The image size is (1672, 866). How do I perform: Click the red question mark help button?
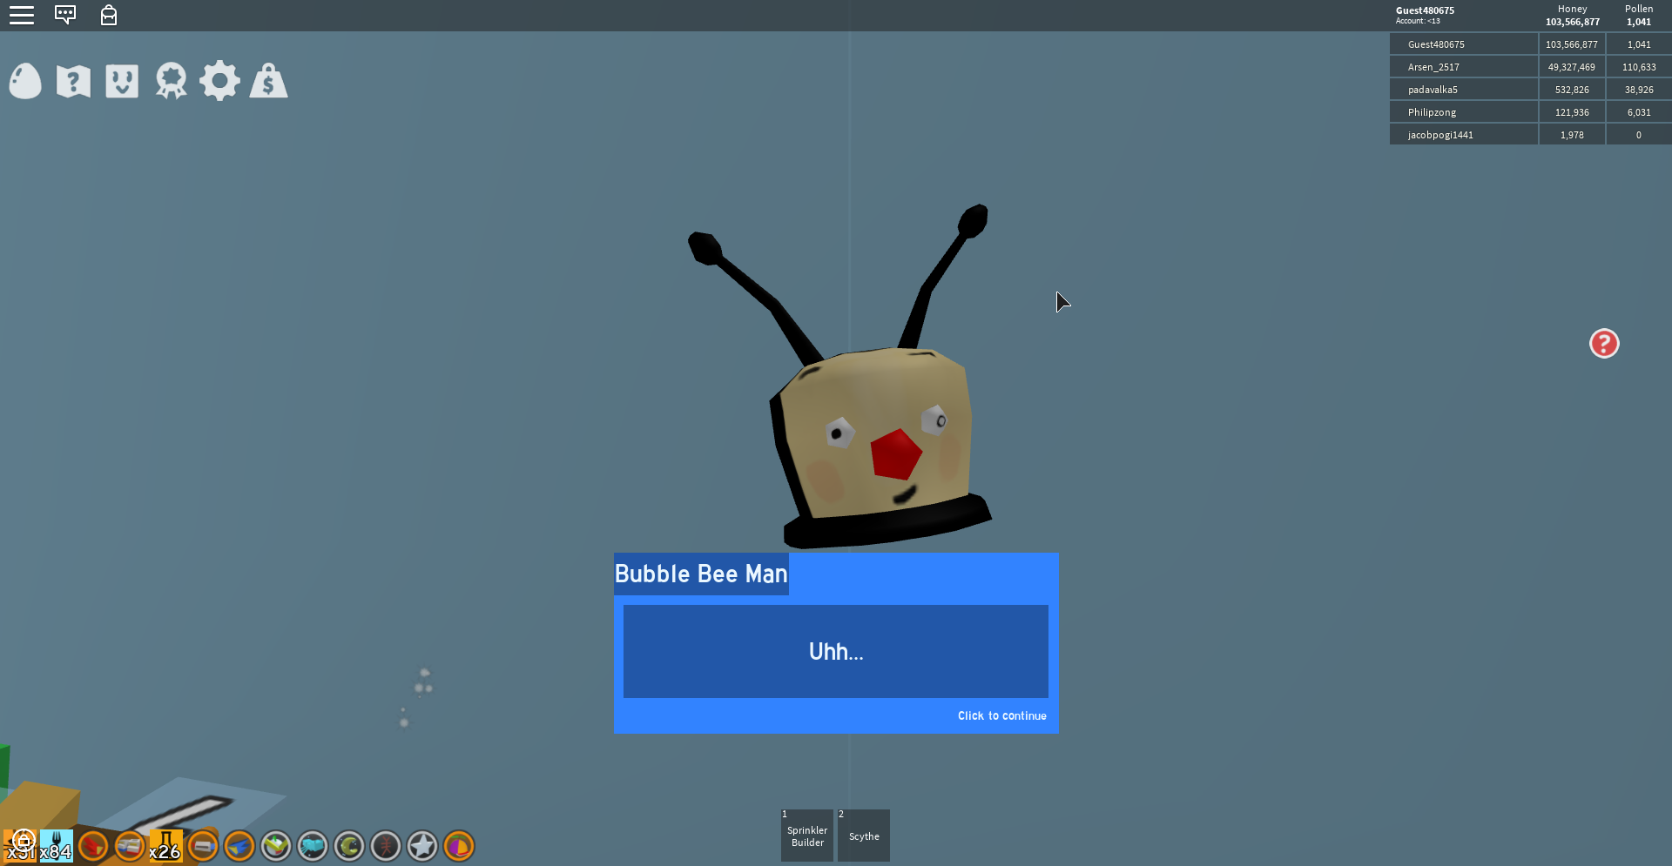tap(1603, 344)
